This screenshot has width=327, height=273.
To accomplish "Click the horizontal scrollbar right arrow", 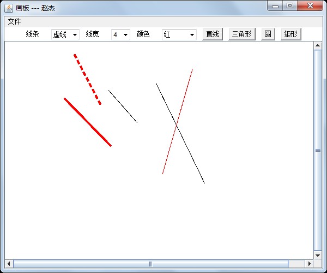I will coord(309,264).
